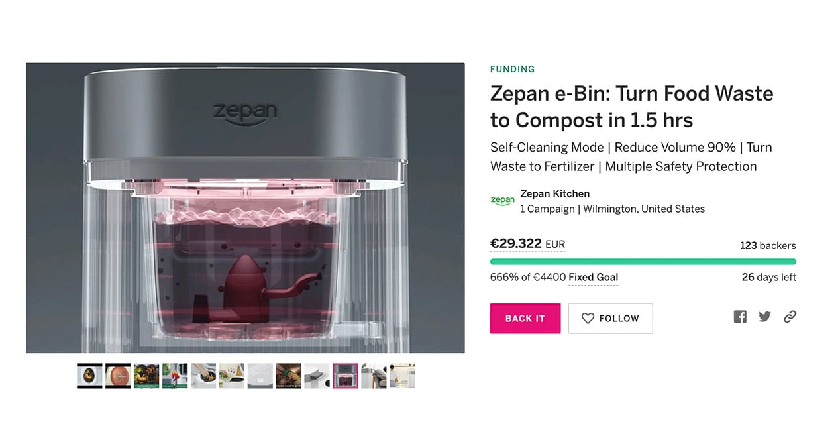Share campaign on Twitter

coord(764,317)
